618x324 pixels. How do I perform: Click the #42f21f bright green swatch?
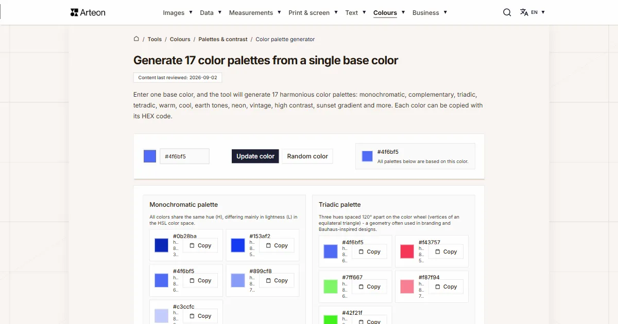331,320
